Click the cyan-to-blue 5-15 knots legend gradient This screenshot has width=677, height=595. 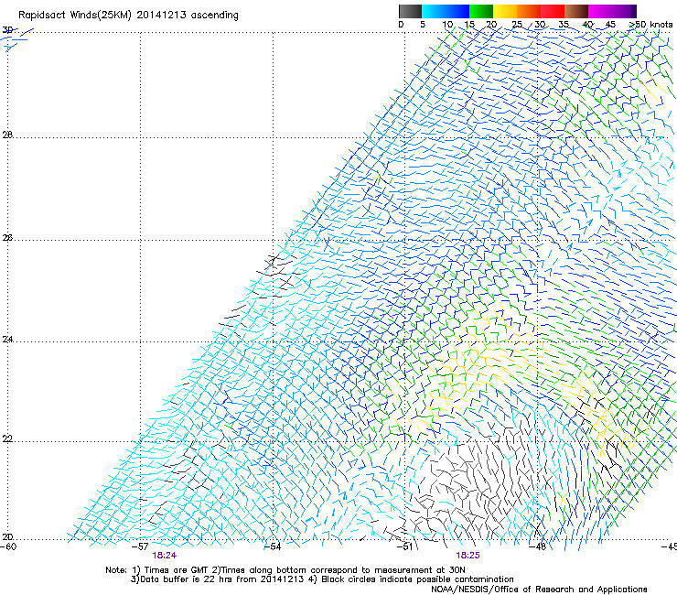tap(446, 11)
